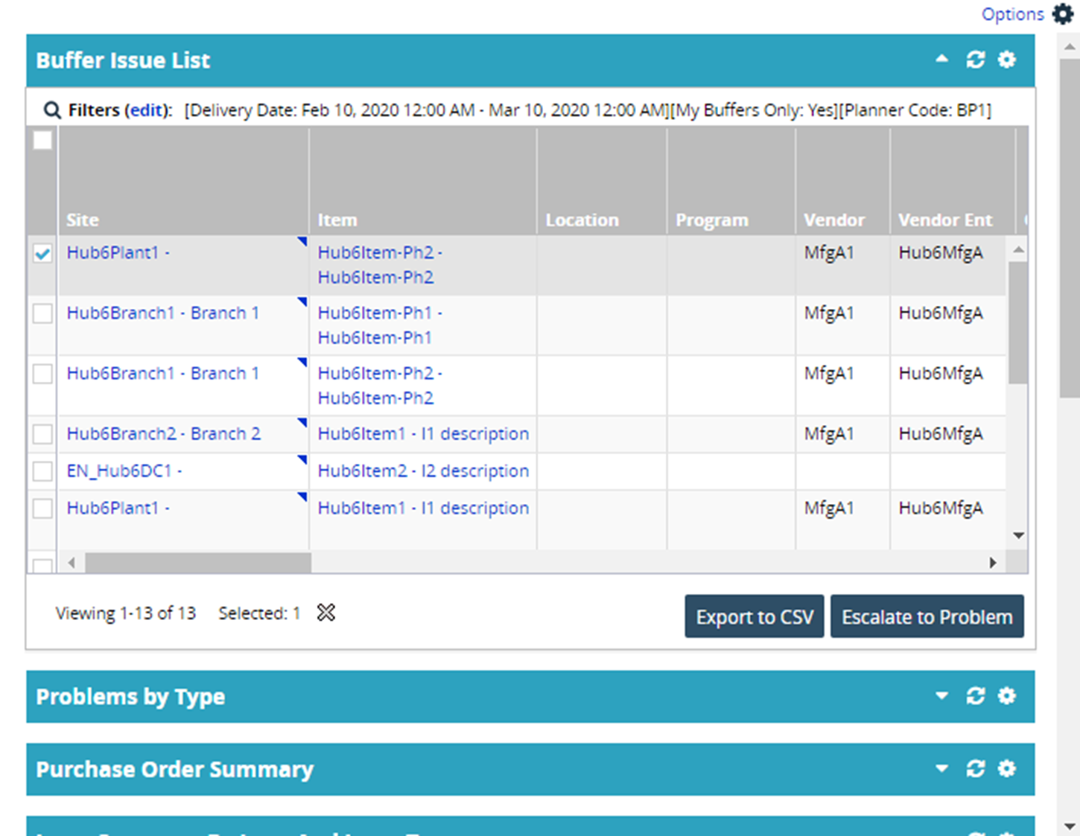
Task: Click the table scroll up arrow
Action: click(x=1018, y=250)
